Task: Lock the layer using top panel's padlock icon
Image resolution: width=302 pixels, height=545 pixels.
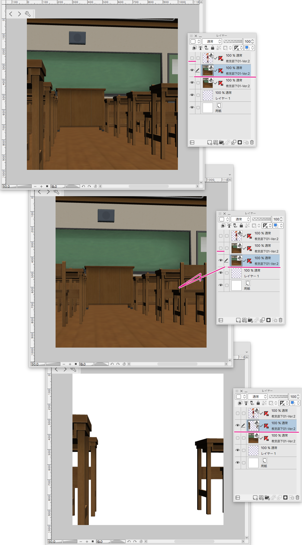Action: [x=213, y=48]
